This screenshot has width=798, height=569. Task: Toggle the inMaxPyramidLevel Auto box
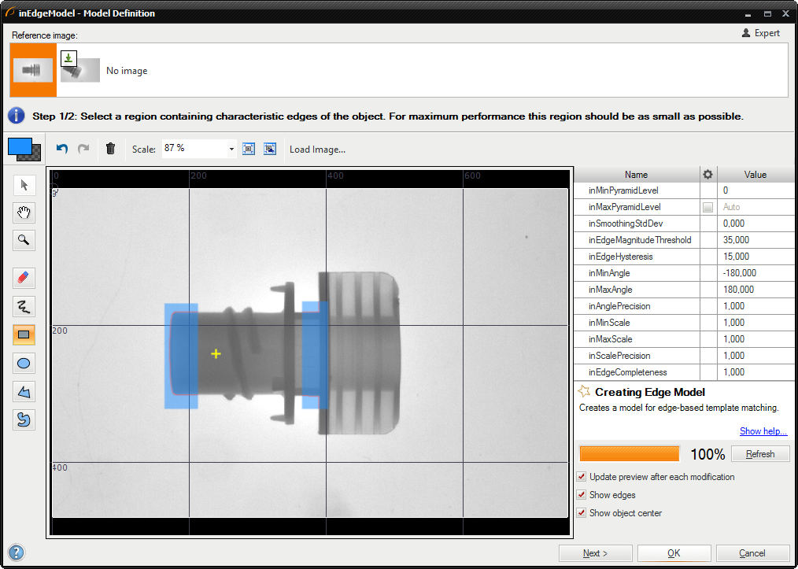(x=707, y=207)
